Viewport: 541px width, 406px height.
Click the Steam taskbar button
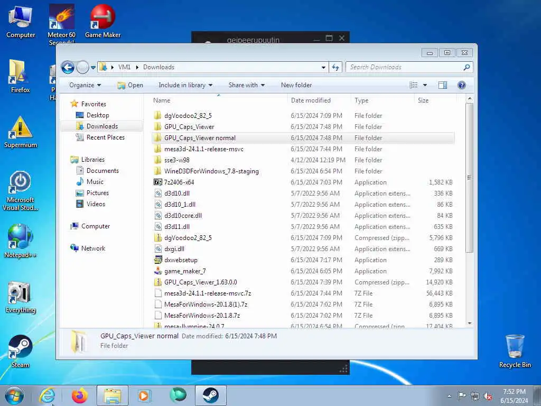click(210, 395)
